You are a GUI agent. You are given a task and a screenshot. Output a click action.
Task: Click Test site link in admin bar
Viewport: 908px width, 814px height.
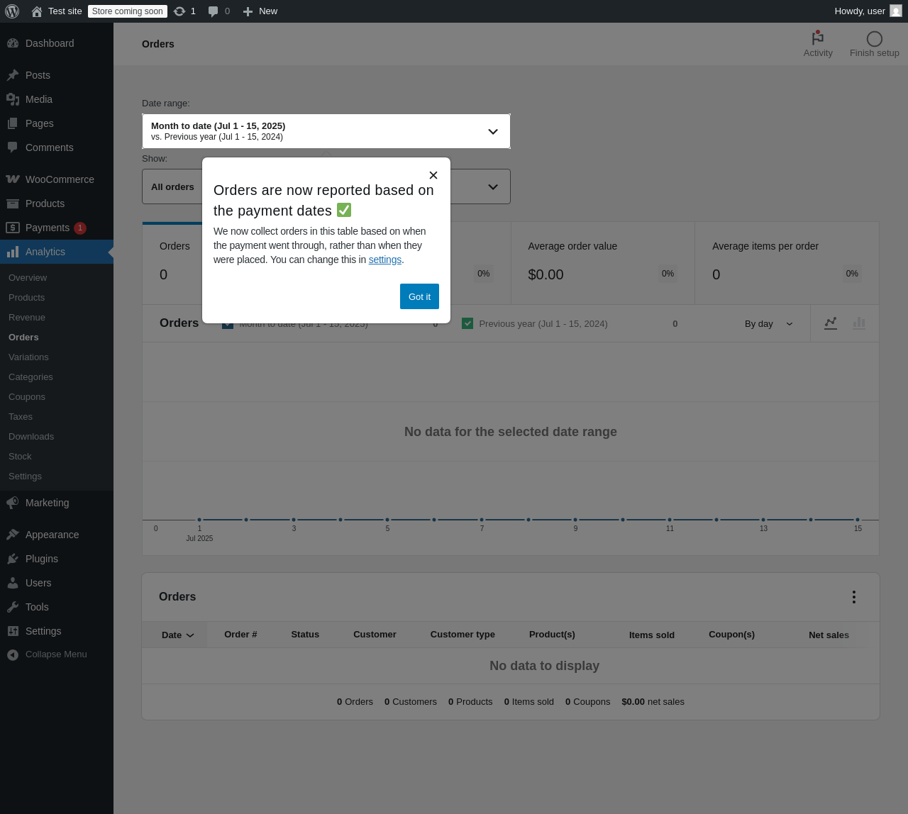tap(65, 11)
